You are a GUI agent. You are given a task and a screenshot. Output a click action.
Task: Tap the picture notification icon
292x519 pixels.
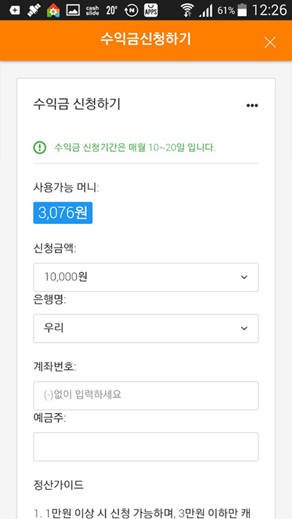coord(72,10)
